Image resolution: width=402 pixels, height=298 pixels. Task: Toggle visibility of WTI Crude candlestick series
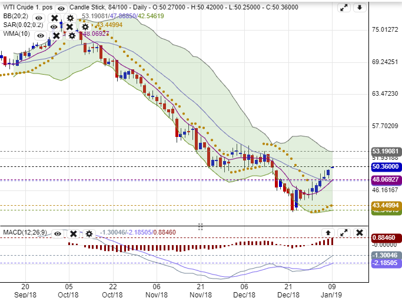(61, 8)
